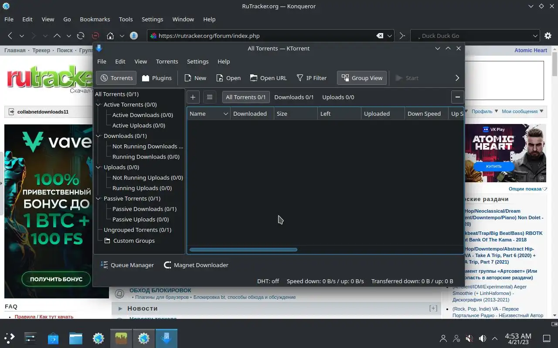Viewport: 558px width, 348px height.
Task: Open the KTorrent Torrents menu
Action: 167,61
